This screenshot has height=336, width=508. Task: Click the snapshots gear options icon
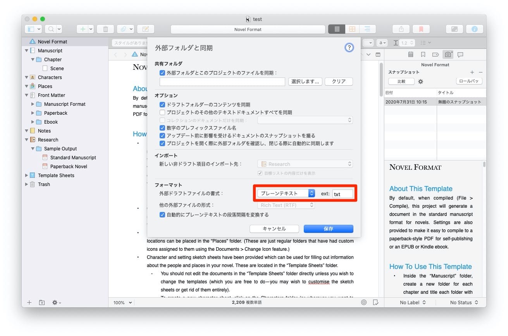coord(420,82)
